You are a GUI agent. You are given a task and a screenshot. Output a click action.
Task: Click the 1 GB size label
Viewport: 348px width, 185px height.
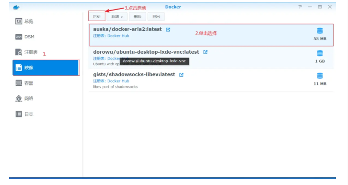tap(320, 61)
